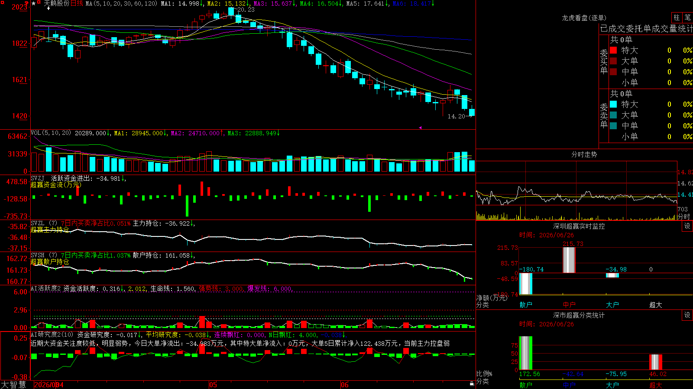The width and height of the screenshot is (693, 389).
Task: Switch 龙虎看盘 to 笔 tick view
Action: coord(687,17)
